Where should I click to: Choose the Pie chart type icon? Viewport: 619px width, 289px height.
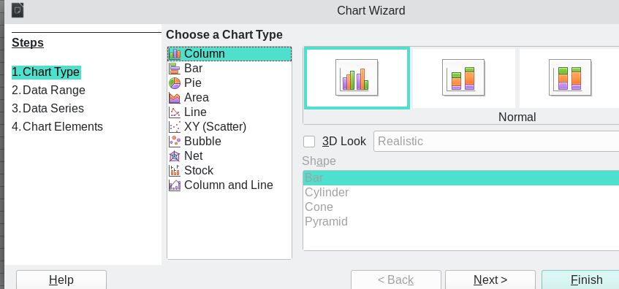click(x=175, y=82)
